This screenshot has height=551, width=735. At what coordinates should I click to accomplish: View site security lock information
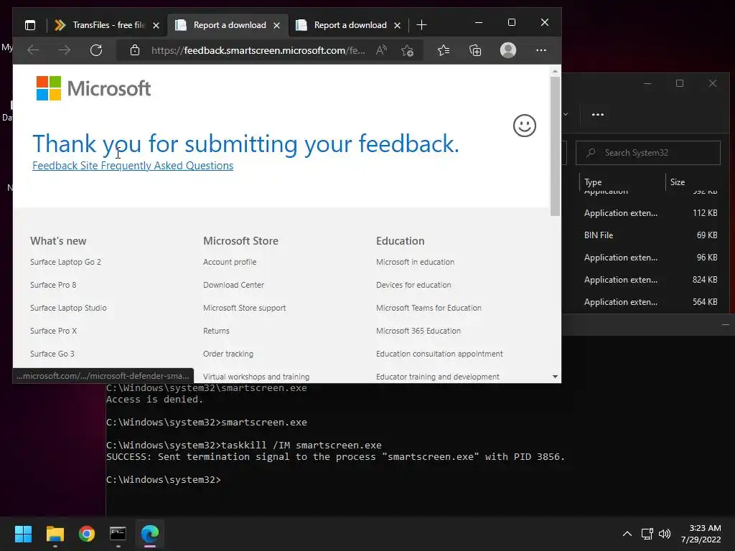pyautogui.click(x=135, y=50)
